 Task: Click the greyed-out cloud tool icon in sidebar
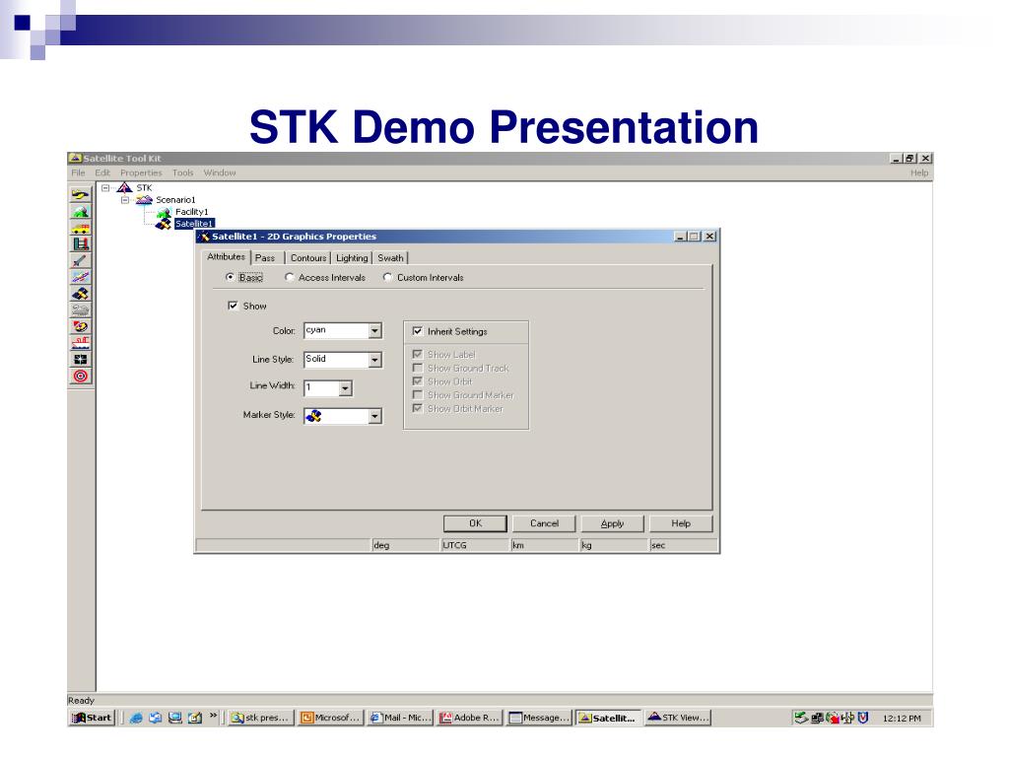click(81, 310)
